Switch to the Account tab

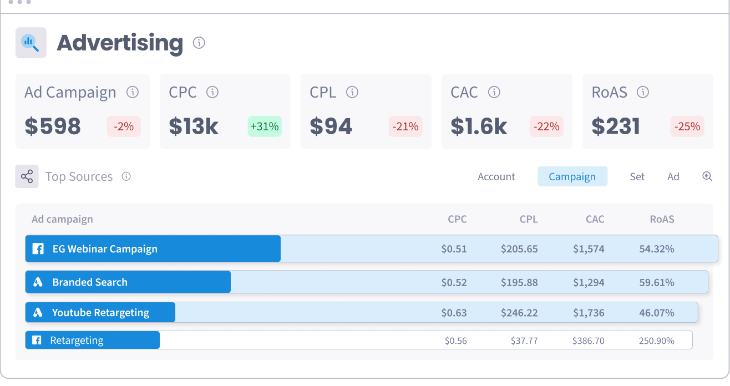pyautogui.click(x=496, y=176)
